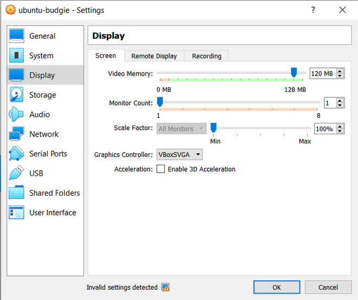This screenshot has width=358, height=300.
Task: Increase Video Memory with up arrow
Action: 340,71
